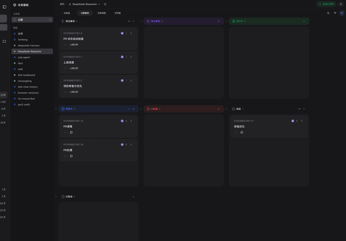The width and height of the screenshot is (346, 241).
Task: Open the 甘特图 tab
Action: [x=118, y=13]
